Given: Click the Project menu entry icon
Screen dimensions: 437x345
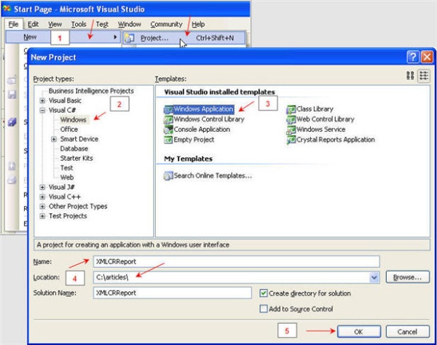Looking at the screenshot, I should (130, 38).
